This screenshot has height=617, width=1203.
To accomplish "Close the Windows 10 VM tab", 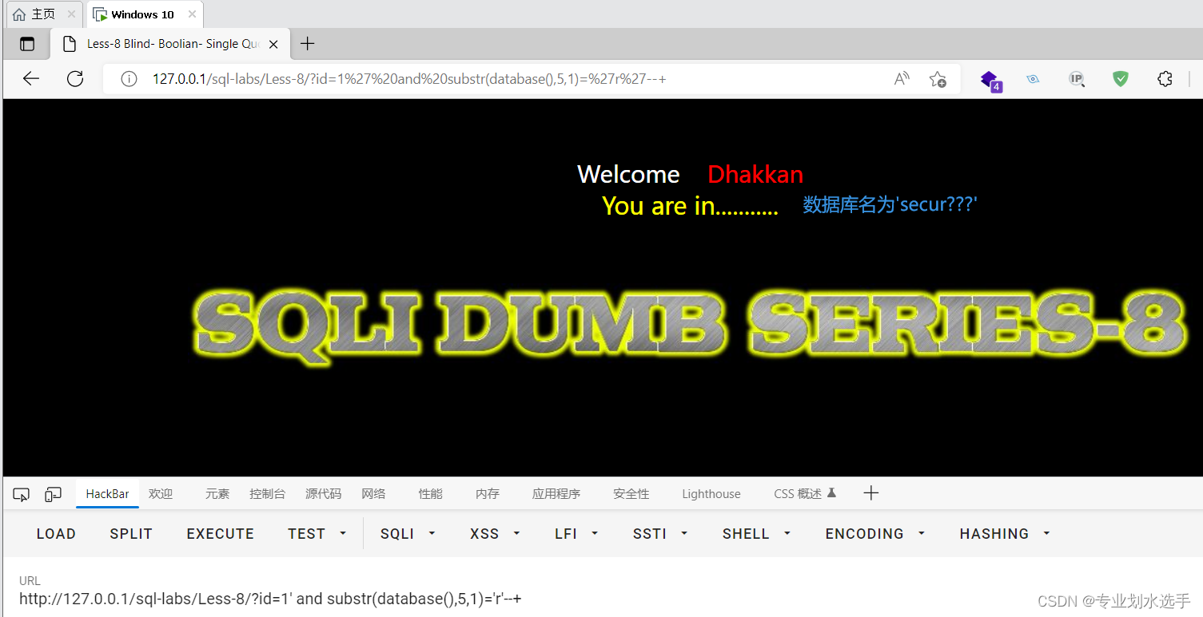I will pos(192,14).
